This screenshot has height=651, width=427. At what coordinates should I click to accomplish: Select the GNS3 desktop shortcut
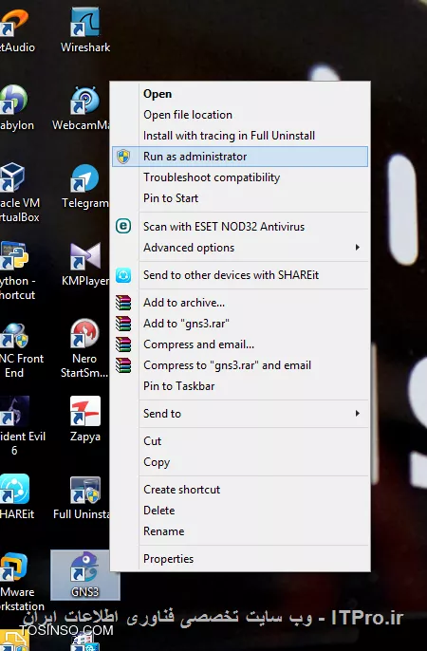tap(85, 575)
